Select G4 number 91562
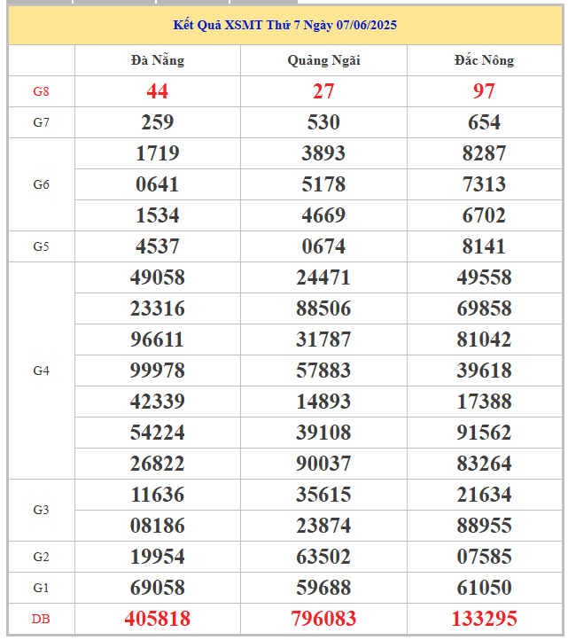Screen dimensions: 568x640 (484, 433)
